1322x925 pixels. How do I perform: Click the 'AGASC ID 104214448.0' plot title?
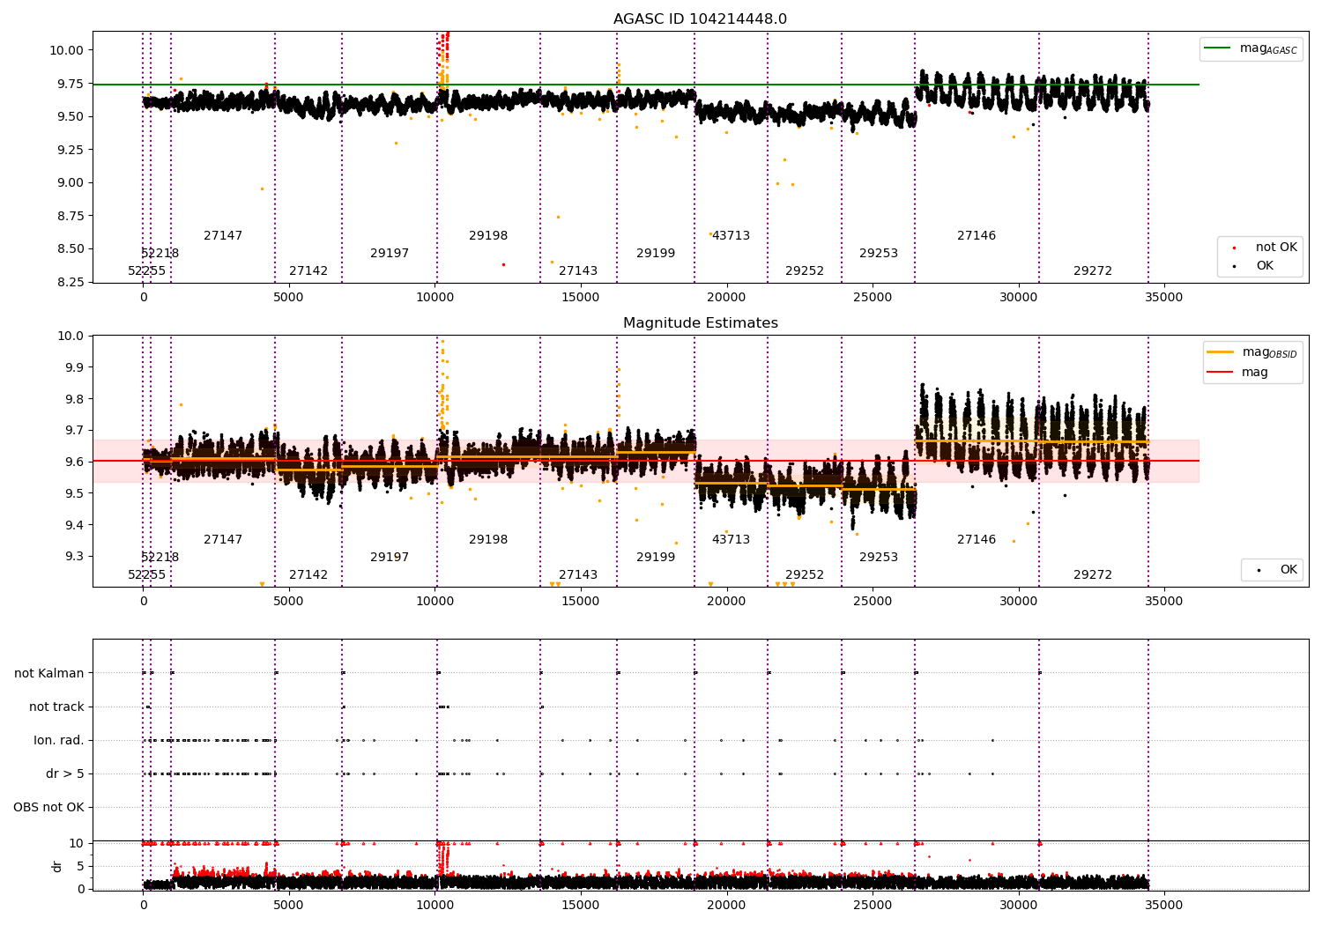(x=701, y=19)
